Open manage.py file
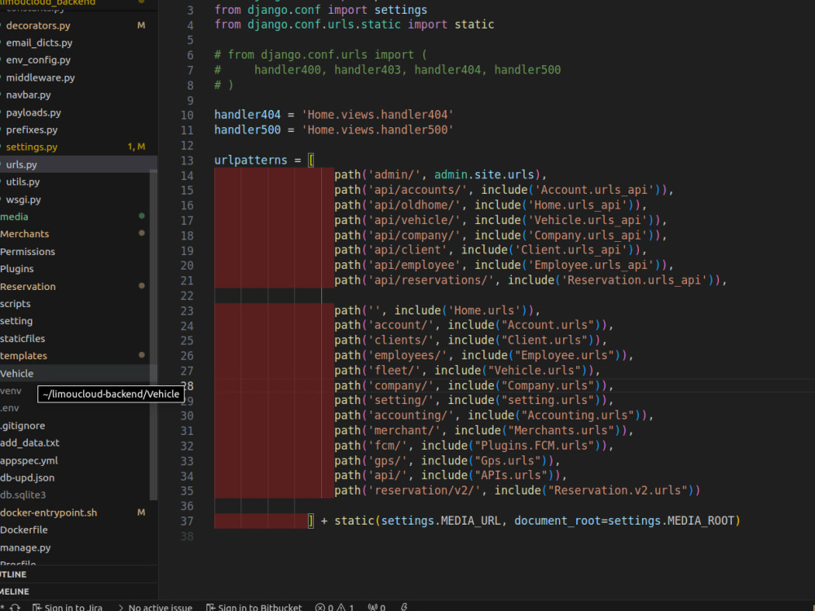Viewport: 815px width, 611px height. point(25,547)
